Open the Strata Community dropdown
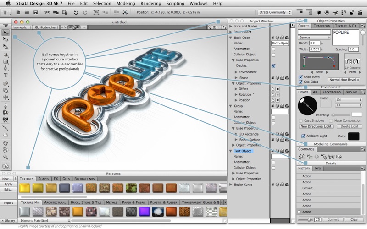 tap(274, 12)
